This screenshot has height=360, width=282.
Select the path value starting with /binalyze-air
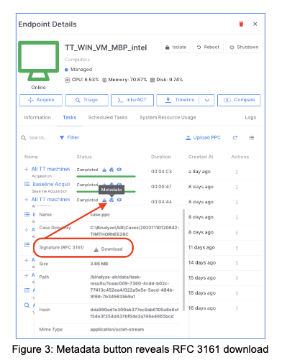tap(132, 287)
